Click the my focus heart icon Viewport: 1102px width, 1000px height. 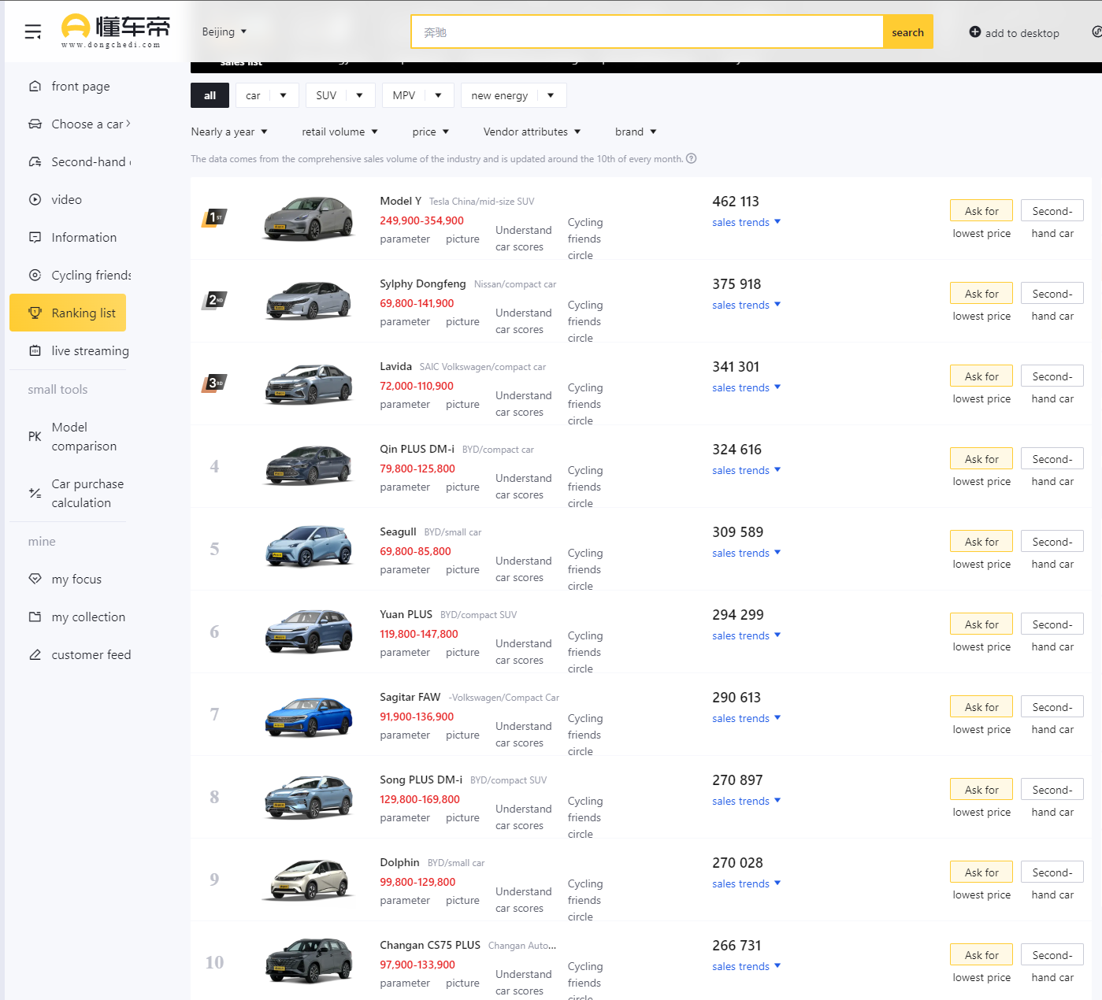35,579
